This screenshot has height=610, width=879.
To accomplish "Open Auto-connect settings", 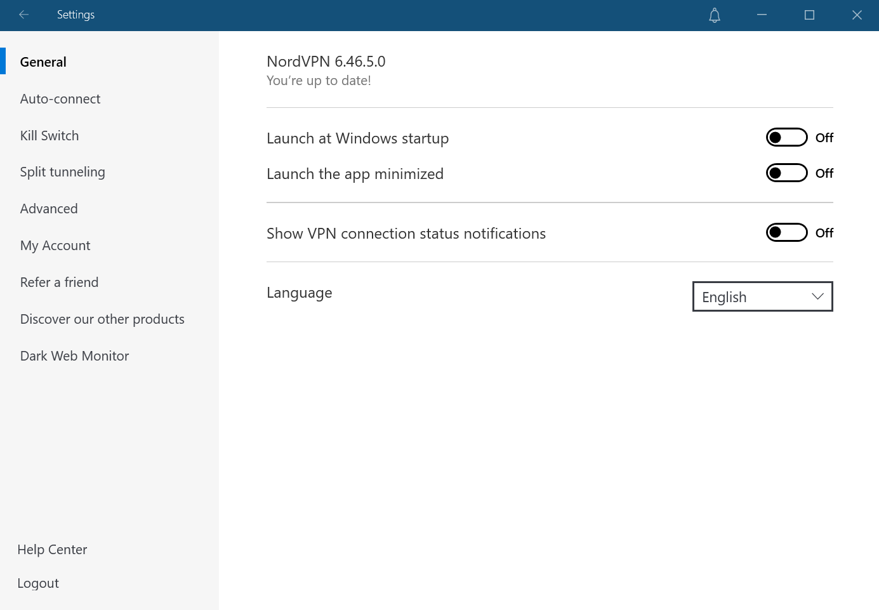I will point(60,99).
